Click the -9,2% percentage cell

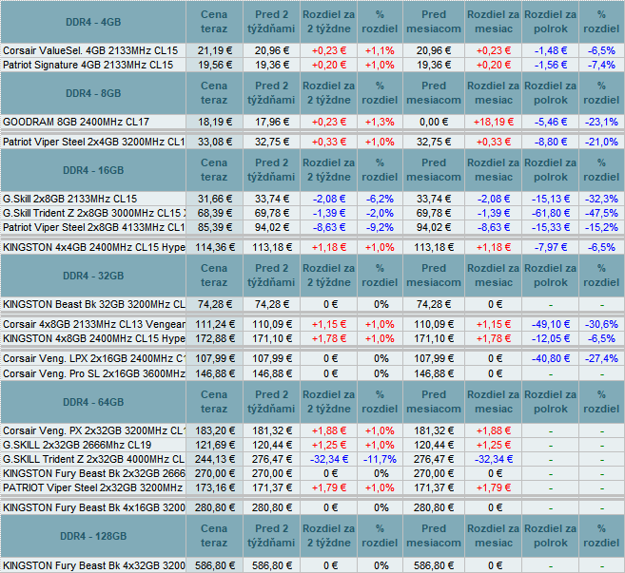pos(380,227)
